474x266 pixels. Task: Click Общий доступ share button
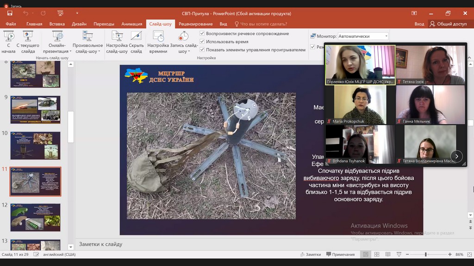(448, 24)
